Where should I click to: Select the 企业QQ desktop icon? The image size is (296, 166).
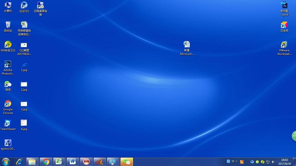[24, 5]
